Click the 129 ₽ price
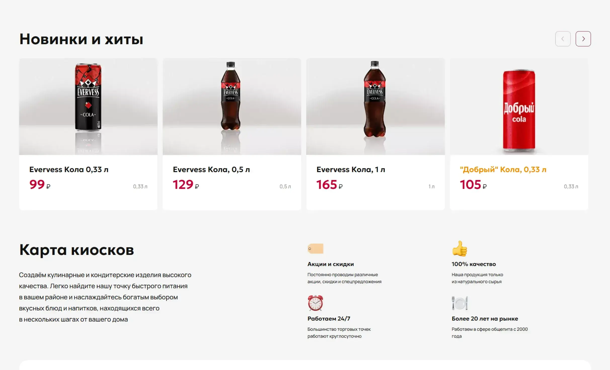Viewport: 610px width, 370px height. tap(186, 185)
